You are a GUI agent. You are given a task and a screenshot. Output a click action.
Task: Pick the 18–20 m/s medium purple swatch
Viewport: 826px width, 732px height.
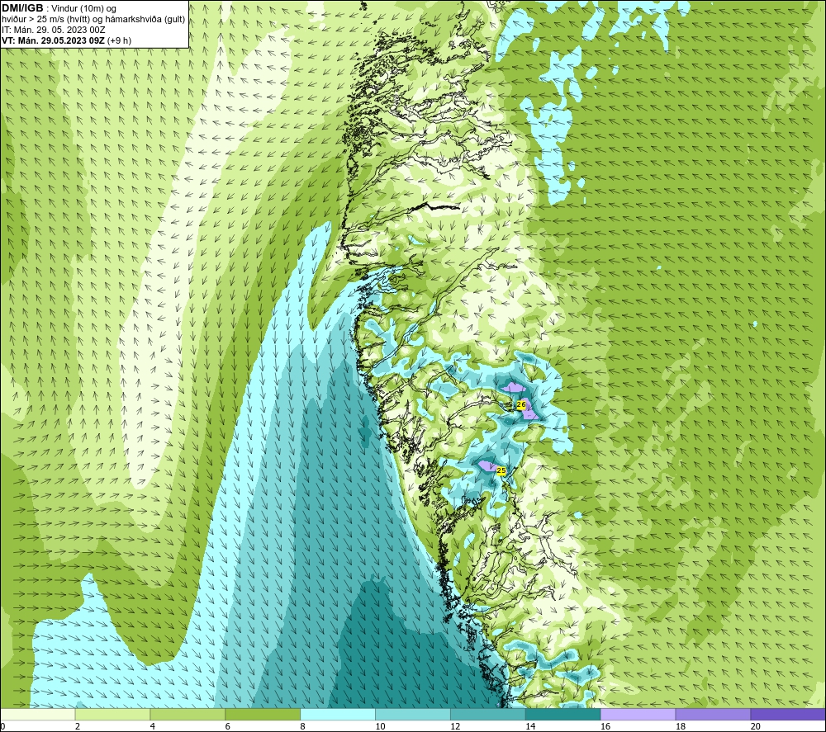[x=714, y=714]
